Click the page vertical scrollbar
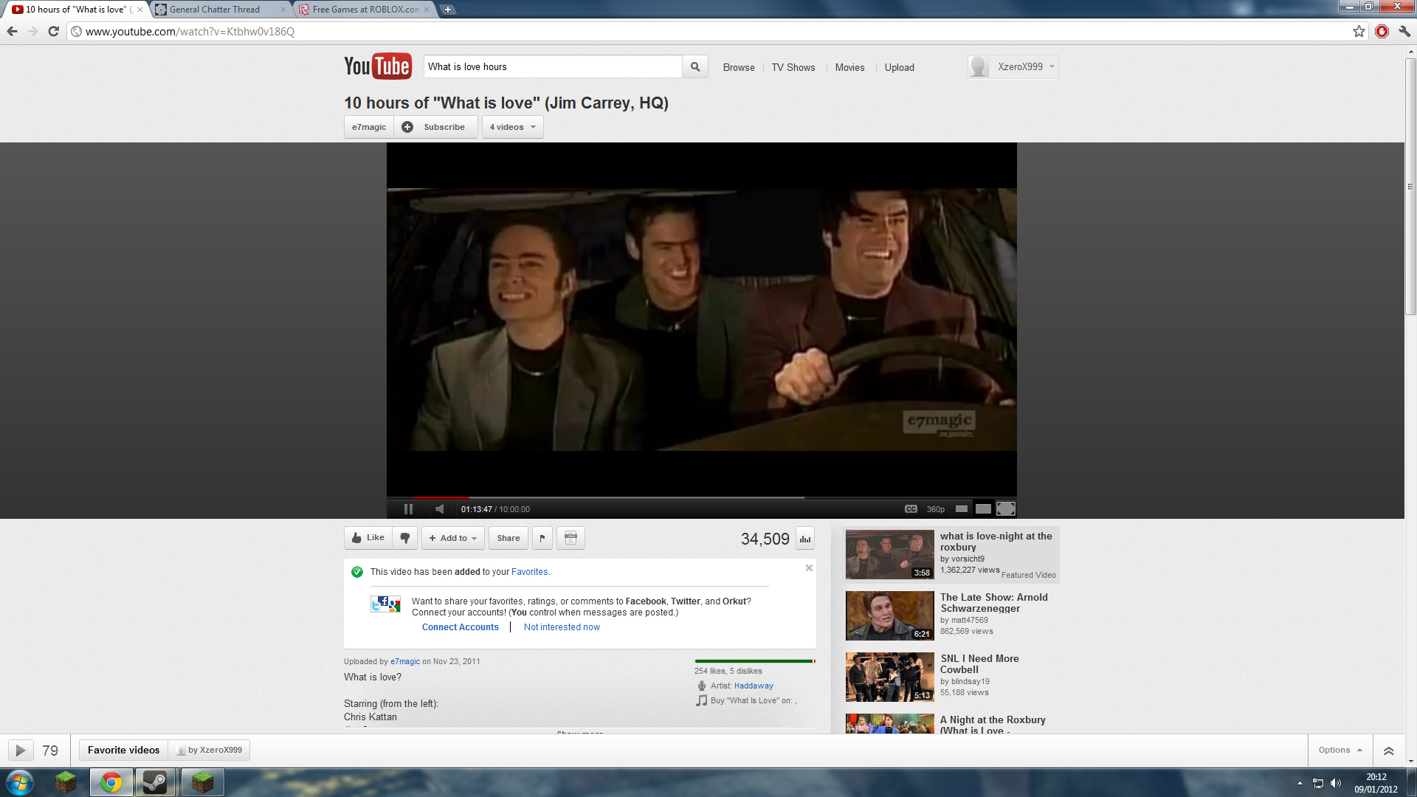 tap(1410, 187)
